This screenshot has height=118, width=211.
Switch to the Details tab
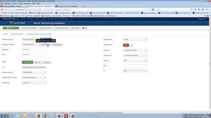[x=6, y=34]
